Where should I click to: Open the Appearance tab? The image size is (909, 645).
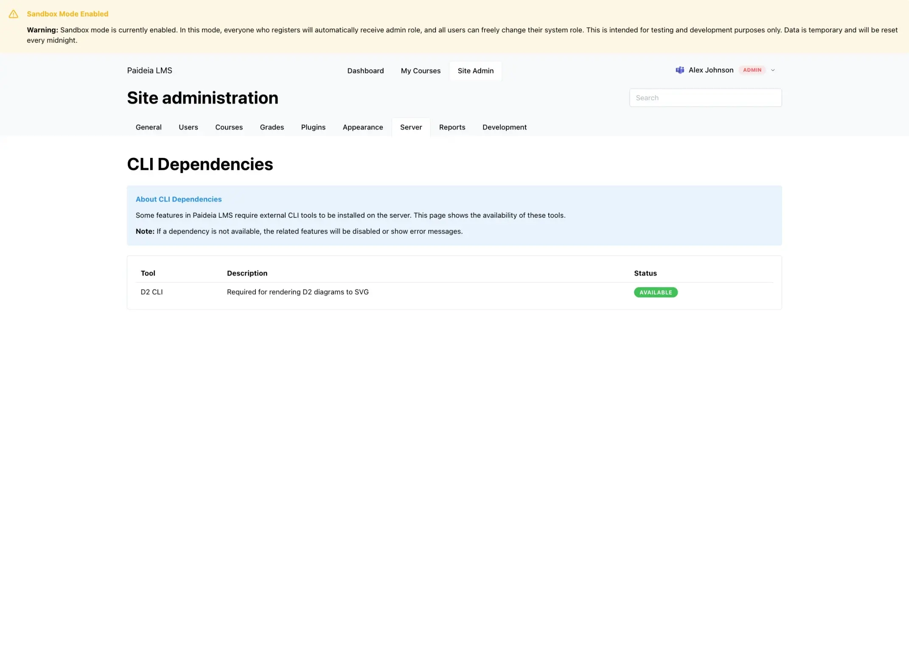tap(362, 127)
